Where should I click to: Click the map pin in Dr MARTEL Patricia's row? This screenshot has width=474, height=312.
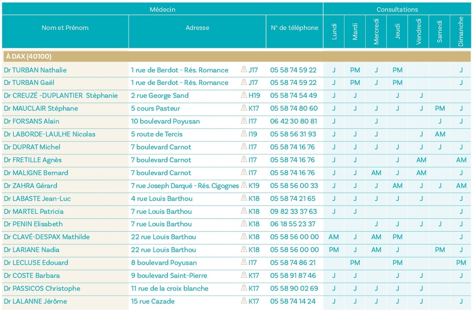click(244, 211)
